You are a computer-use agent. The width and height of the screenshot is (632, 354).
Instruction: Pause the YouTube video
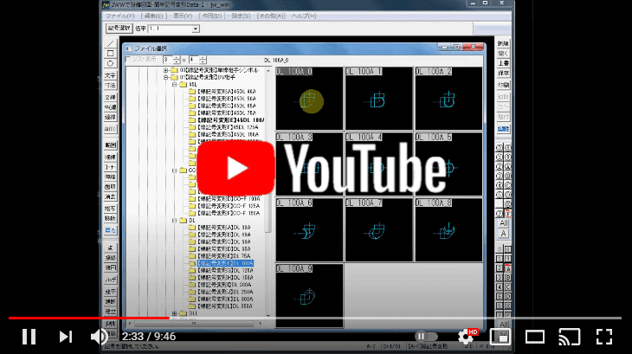point(29,337)
